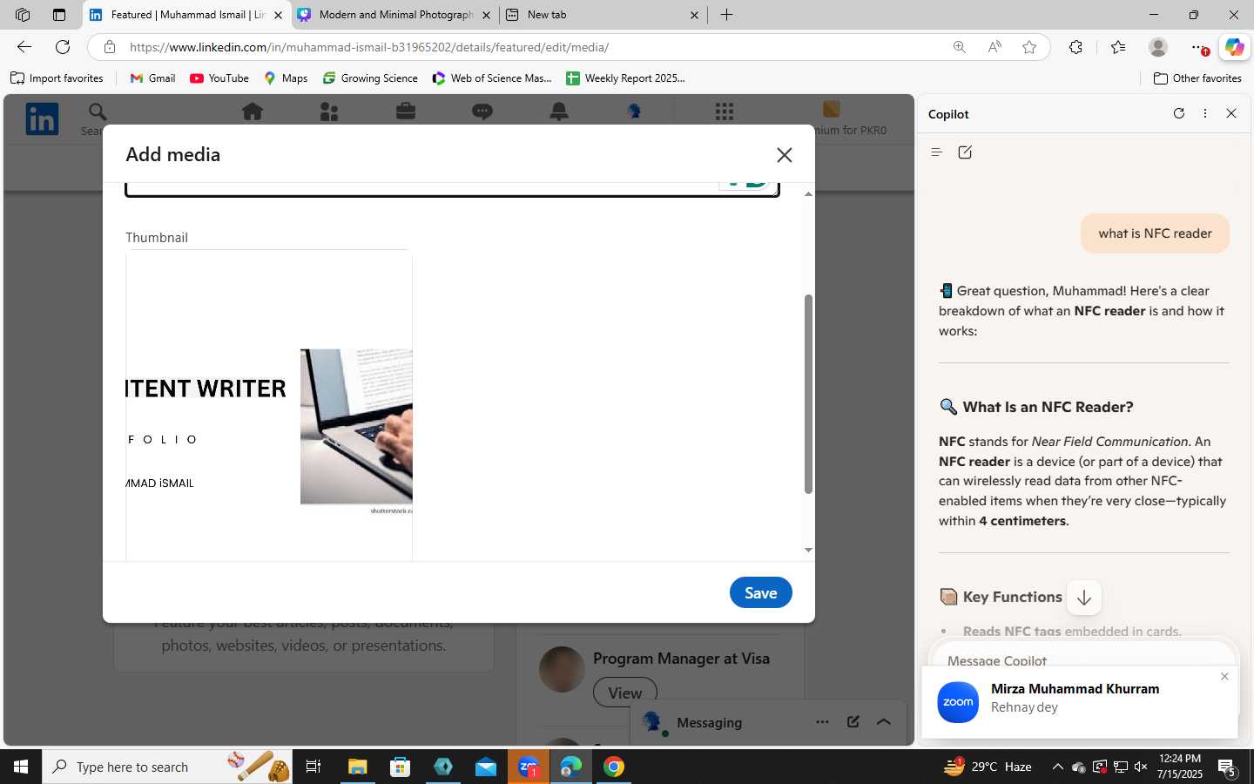Open Windows Start menu
The image size is (1254, 784).
tap(21, 767)
